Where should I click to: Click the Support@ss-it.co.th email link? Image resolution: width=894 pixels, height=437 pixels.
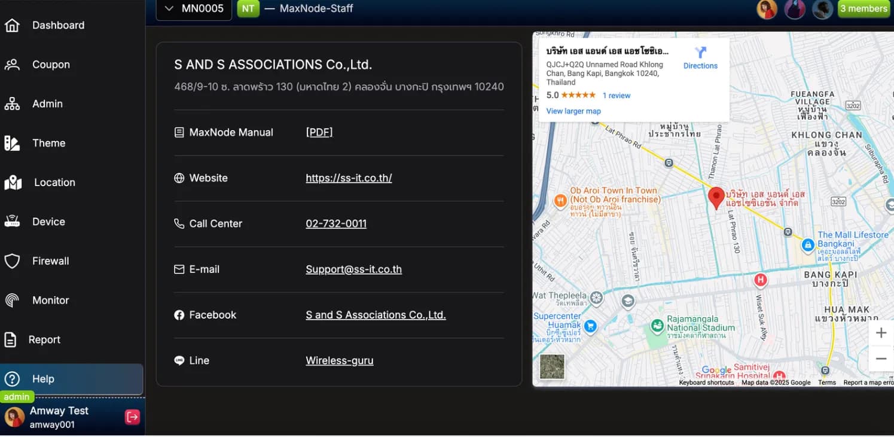[x=353, y=269]
